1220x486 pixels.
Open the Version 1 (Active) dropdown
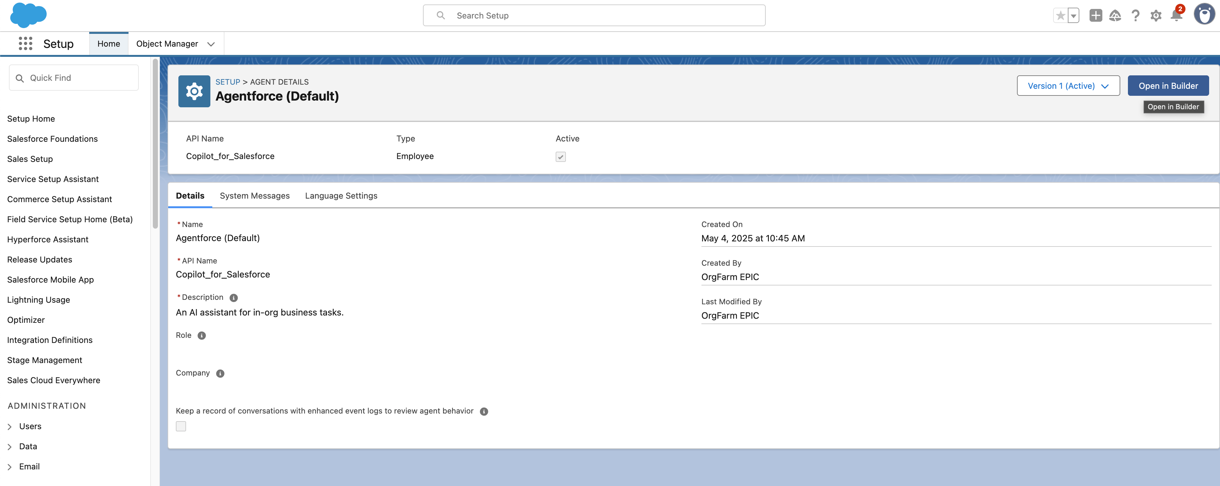point(1068,86)
